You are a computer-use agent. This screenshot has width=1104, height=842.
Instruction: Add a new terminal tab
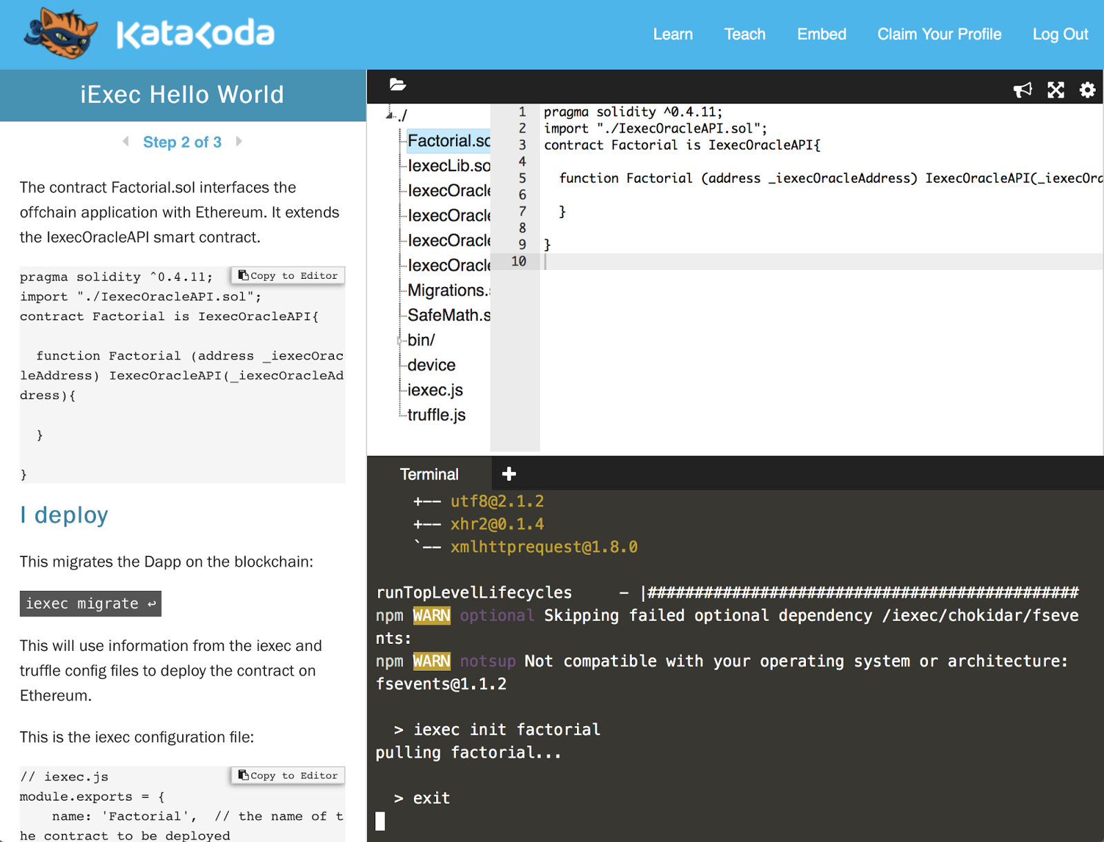(x=509, y=473)
